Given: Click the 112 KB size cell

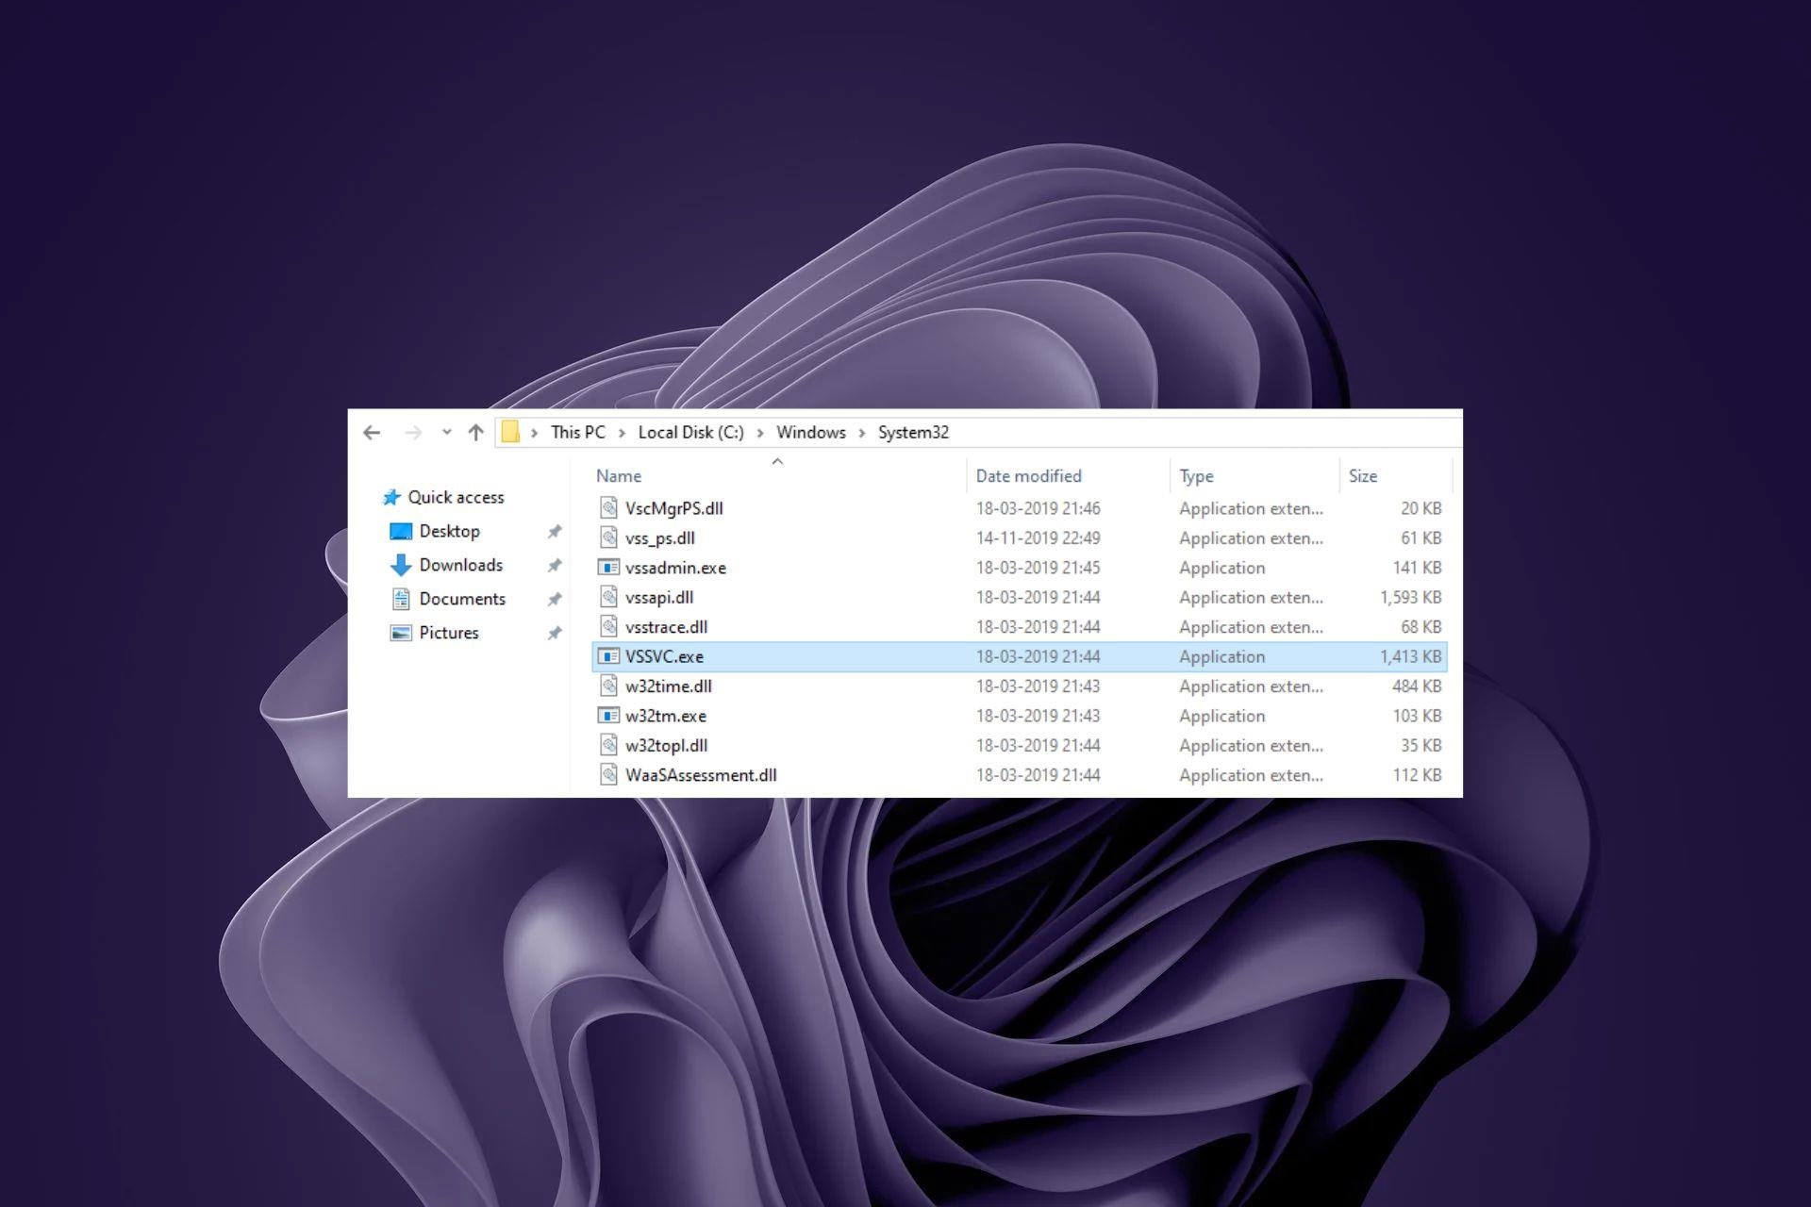Looking at the screenshot, I should [x=1417, y=775].
